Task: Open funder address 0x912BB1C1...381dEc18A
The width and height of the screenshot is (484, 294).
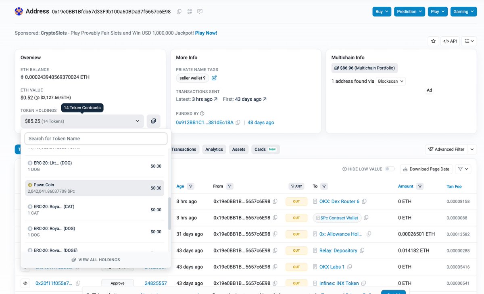Action: click(204, 123)
